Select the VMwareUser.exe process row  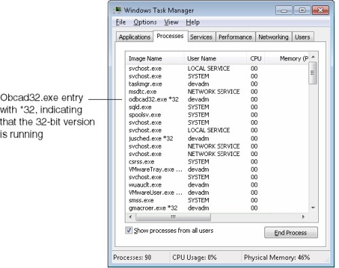217,193
